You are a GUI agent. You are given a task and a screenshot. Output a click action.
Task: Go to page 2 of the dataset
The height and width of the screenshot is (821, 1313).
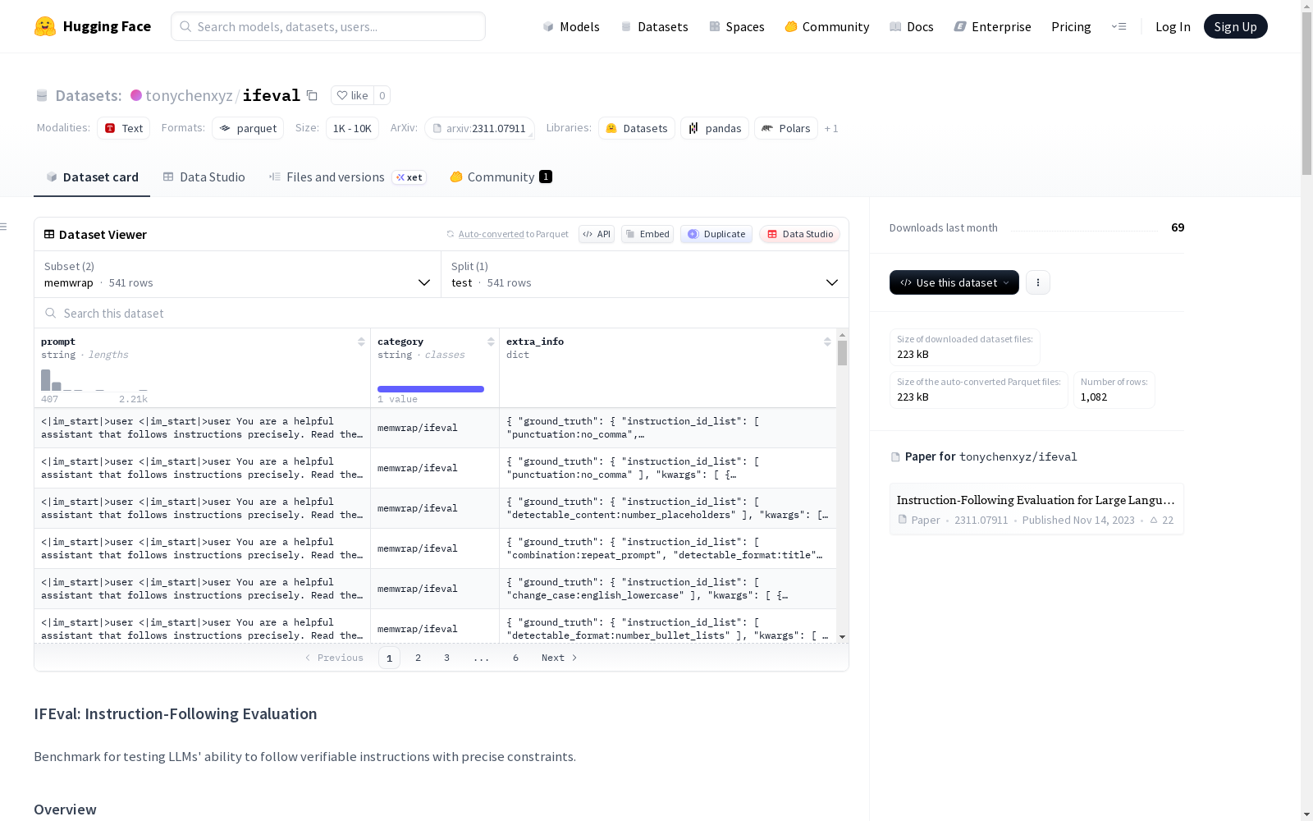point(418,658)
